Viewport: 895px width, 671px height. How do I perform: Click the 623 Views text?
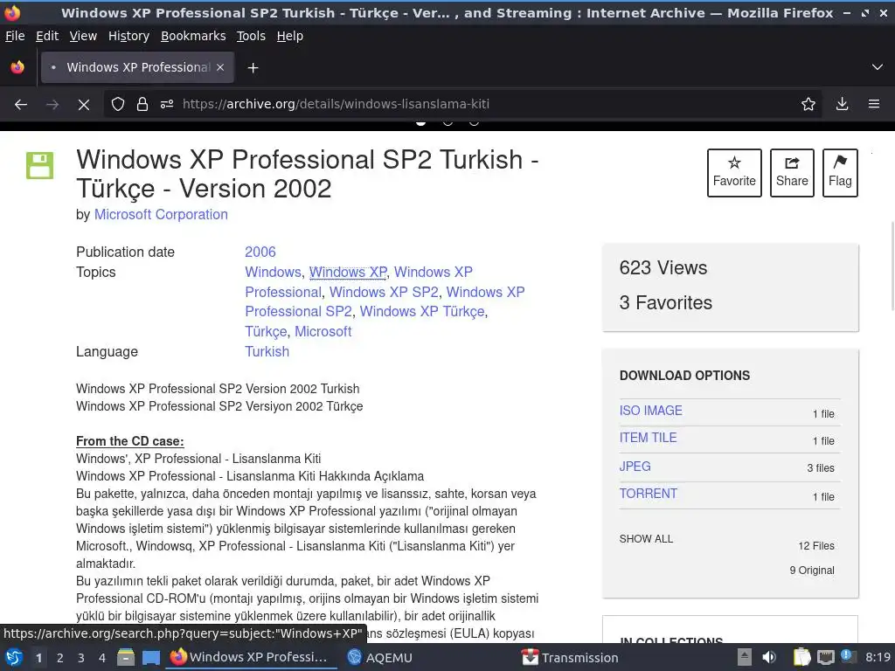pos(663,267)
